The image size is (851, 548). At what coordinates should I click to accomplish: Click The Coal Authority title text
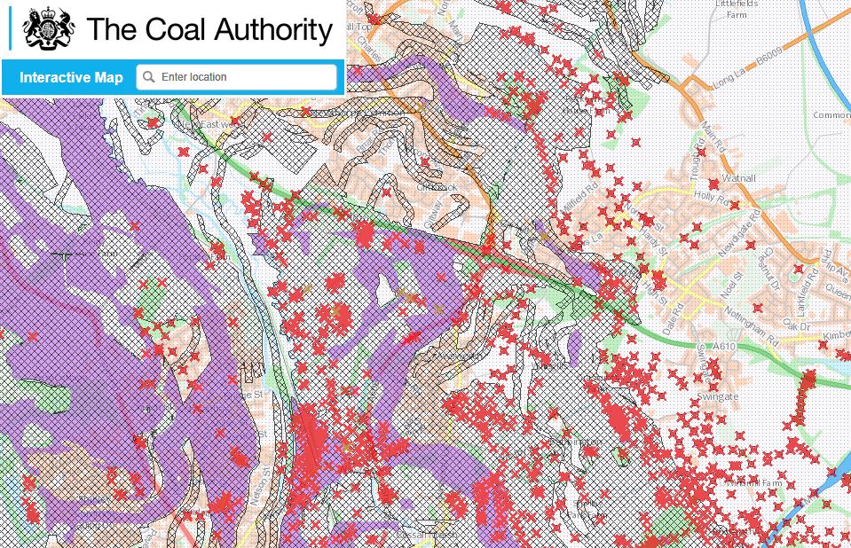(x=209, y=29)
